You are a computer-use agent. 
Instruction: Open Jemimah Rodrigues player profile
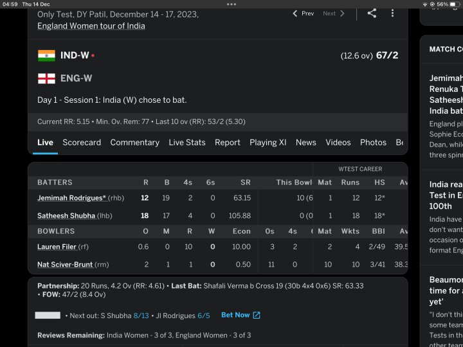tap(72, 198)
